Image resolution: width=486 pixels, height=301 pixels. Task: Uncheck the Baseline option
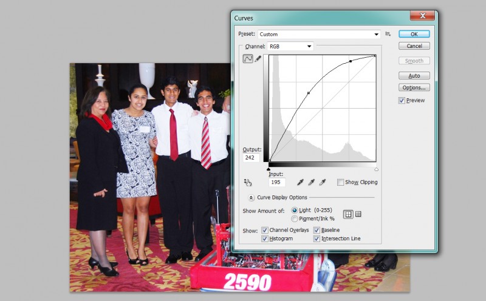(x=317, y=230)
